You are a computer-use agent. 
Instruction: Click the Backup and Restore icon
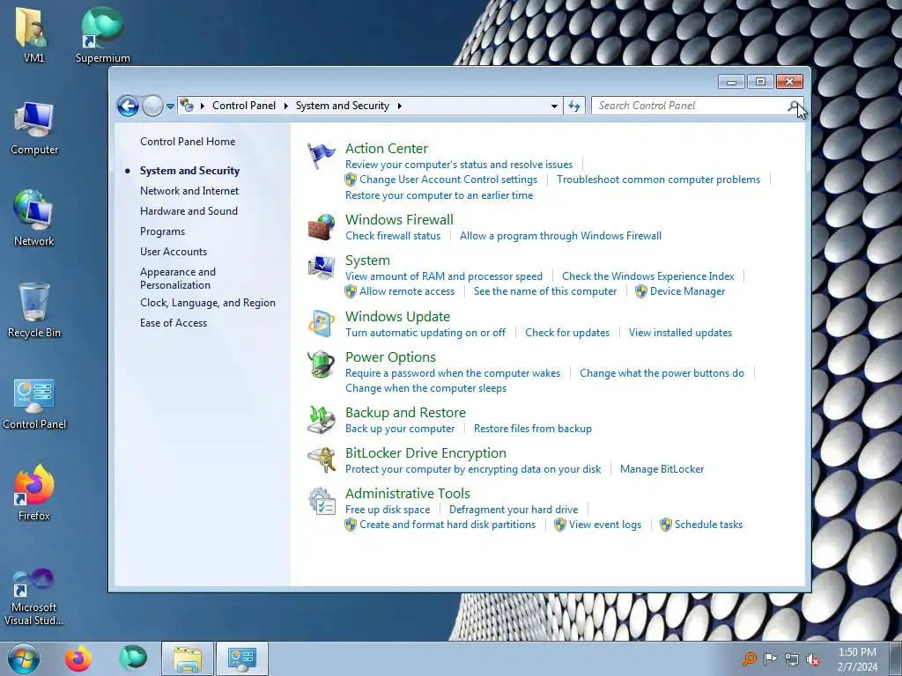coord(321,420)
